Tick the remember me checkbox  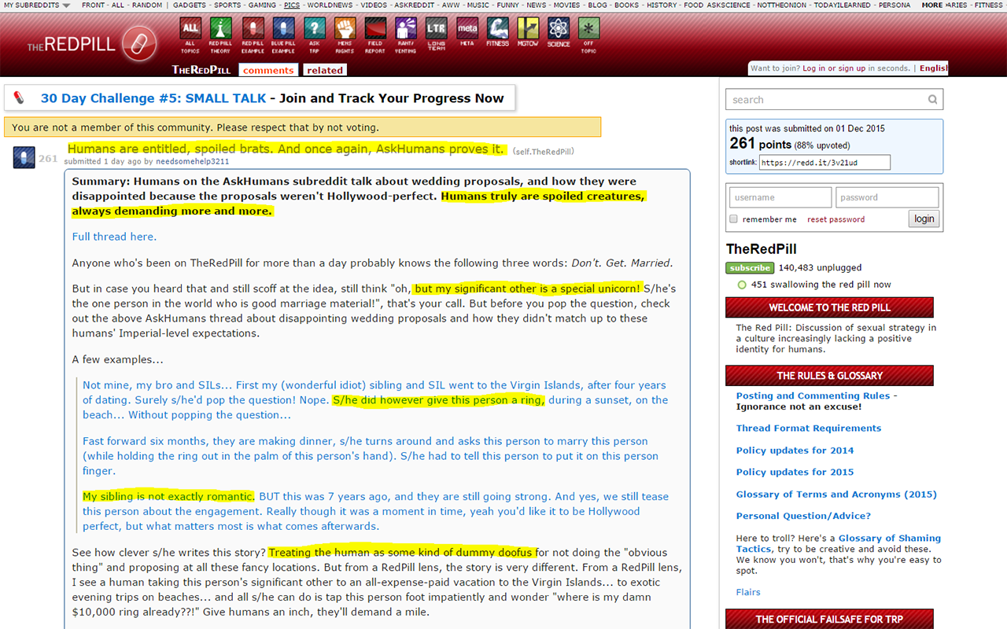tap(733, 219)
